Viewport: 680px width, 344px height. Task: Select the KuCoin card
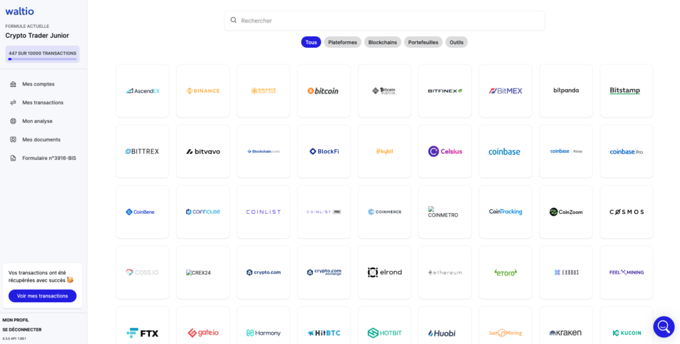[x=626, y=325]
